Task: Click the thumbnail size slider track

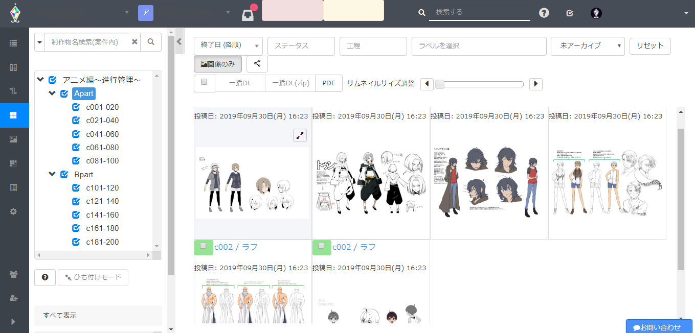Action: 479,84
